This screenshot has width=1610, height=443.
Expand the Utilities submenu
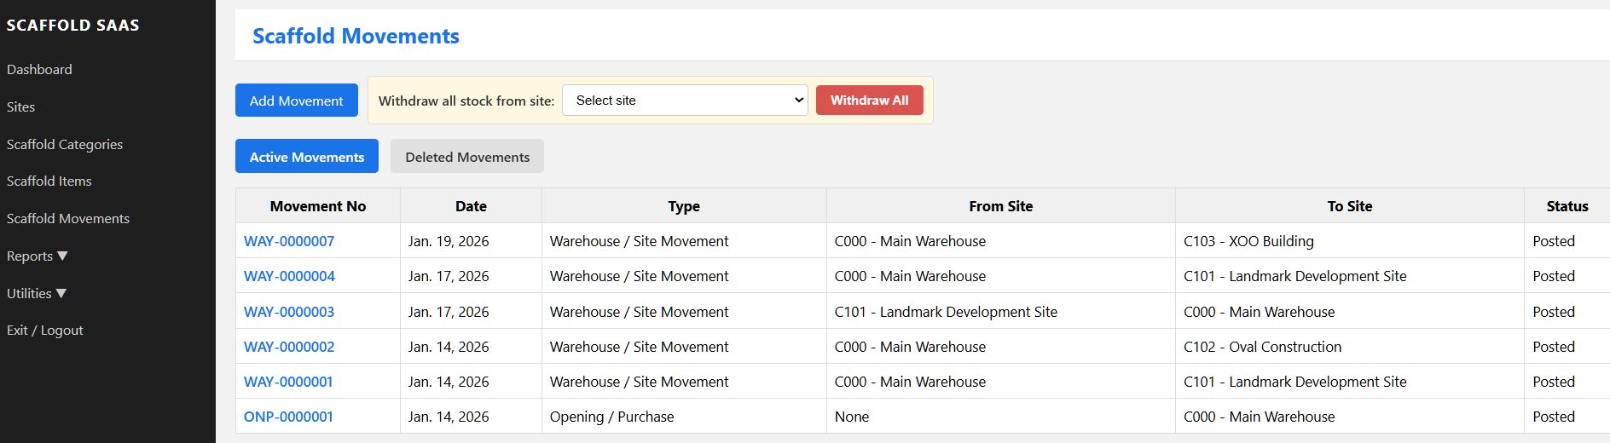pos(37,294)
